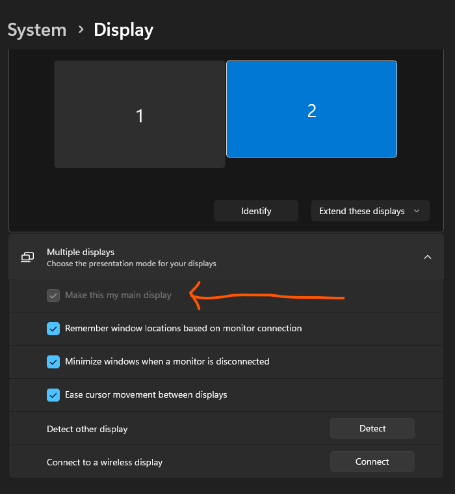The height and width of the screenshot is (494, 455).
Task: Click the Connect to a wireless display label
Action: click(x=105, y=463)
